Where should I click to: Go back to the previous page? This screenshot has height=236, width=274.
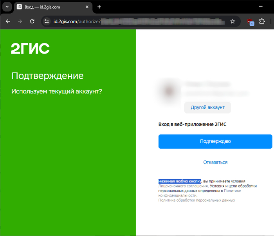(8, 22)
